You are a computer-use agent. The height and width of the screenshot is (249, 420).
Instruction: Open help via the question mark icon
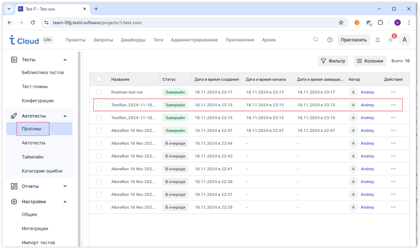(x=329, y=39)
